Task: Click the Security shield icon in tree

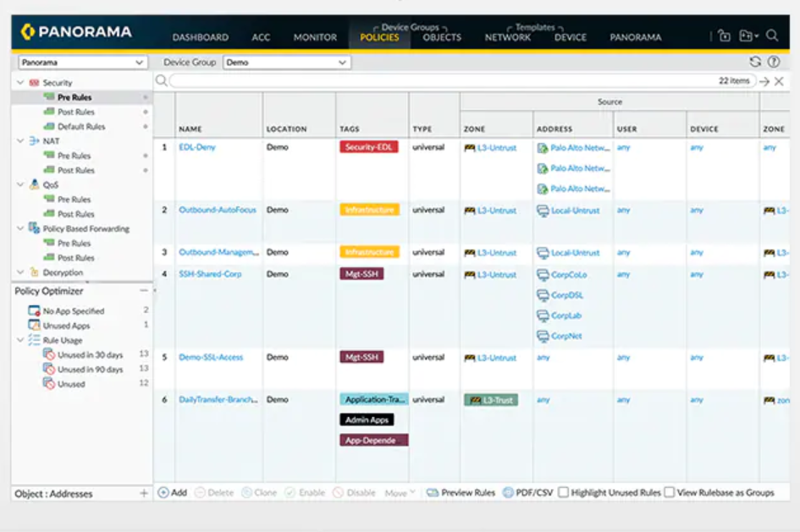Action: tap(34, 83)
